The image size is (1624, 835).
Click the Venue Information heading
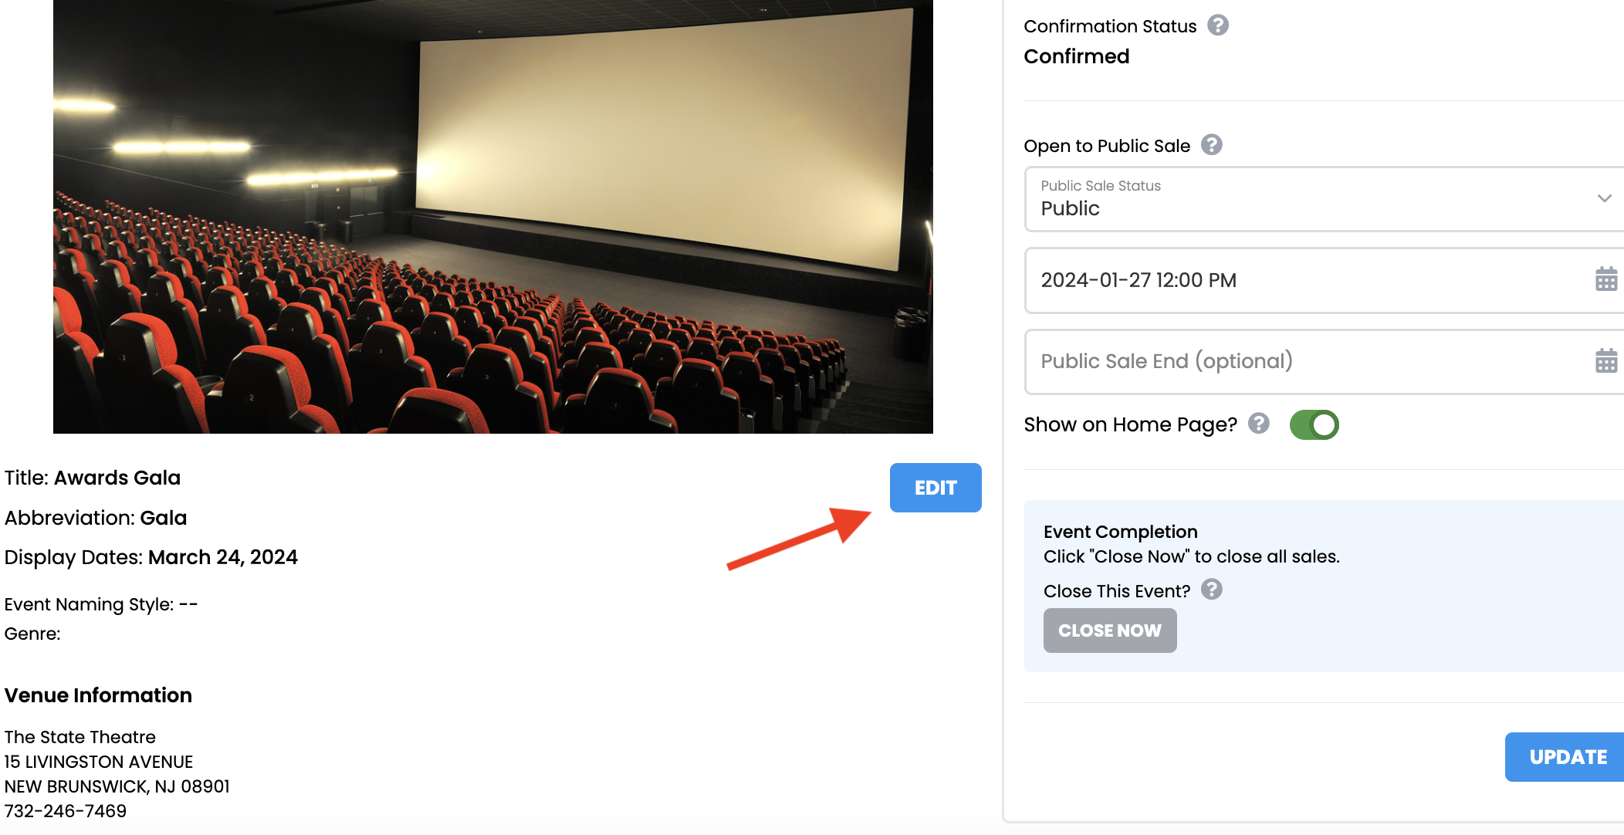[98, 695]
